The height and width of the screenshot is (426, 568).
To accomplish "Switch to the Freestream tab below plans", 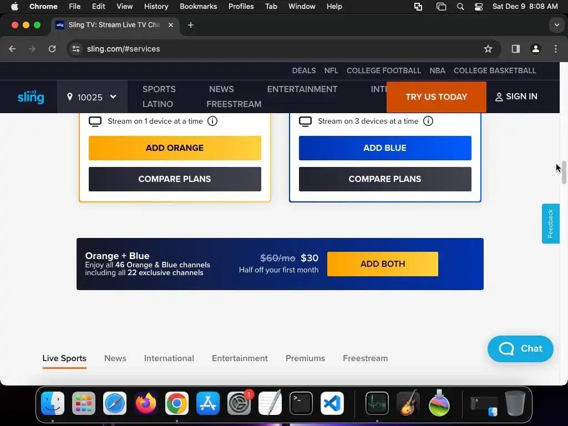I will click(365, 358).
